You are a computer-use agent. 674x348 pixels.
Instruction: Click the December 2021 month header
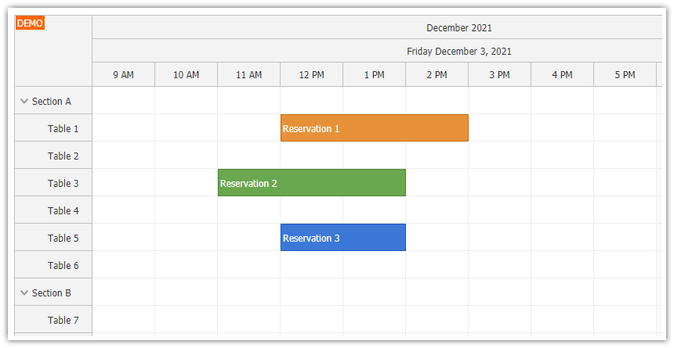459,28
